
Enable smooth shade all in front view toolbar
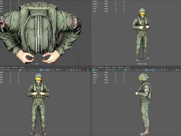click(x=41, y=70)
